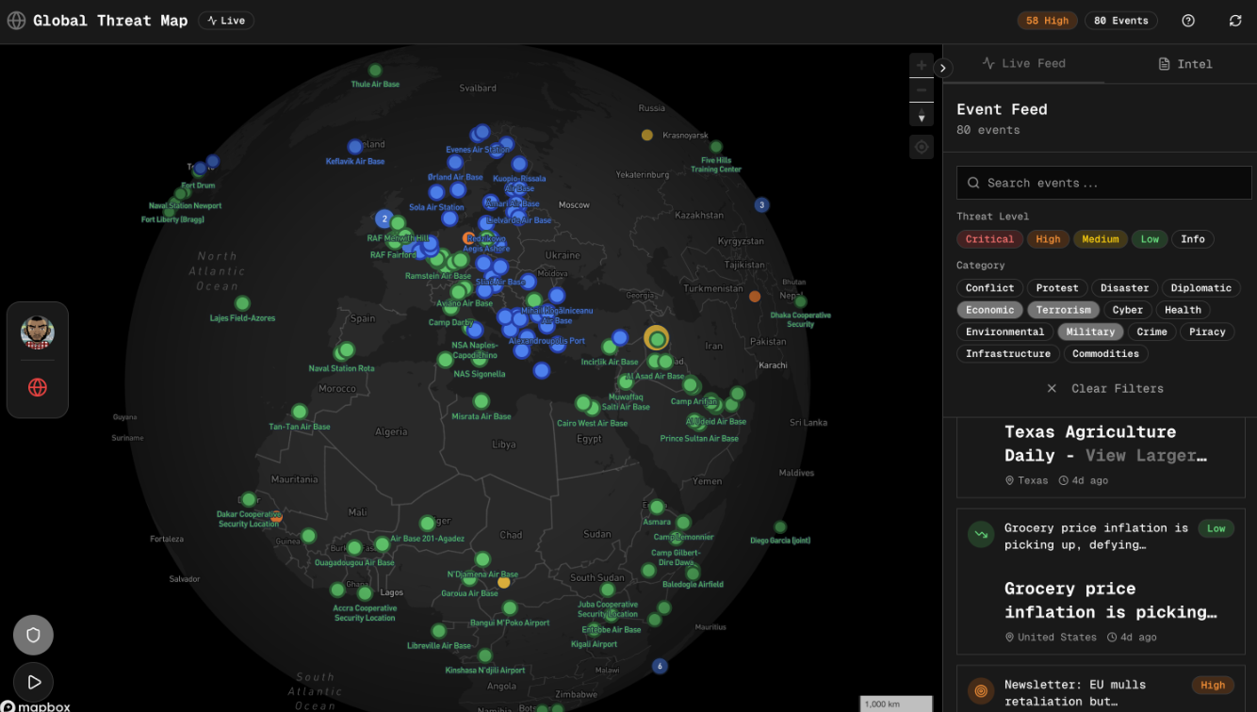This screenshot has height=712, width=1257.
Task: Enable the Commodities category filter
Action: coord(1105,354)
